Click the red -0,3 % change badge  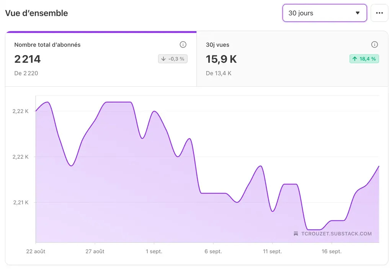pyautogui.click(x=172, y=59)
